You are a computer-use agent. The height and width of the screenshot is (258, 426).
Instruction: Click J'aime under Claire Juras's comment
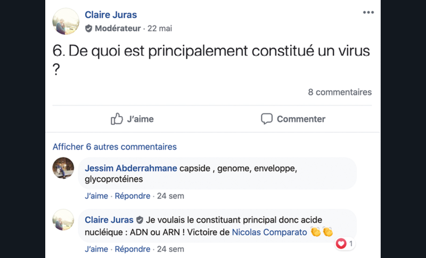pos(96,249)
